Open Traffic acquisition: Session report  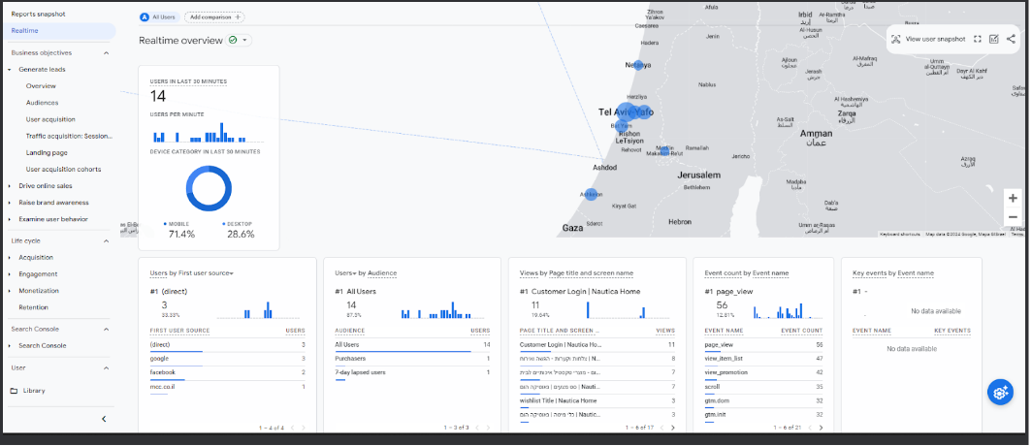[69, 136]
